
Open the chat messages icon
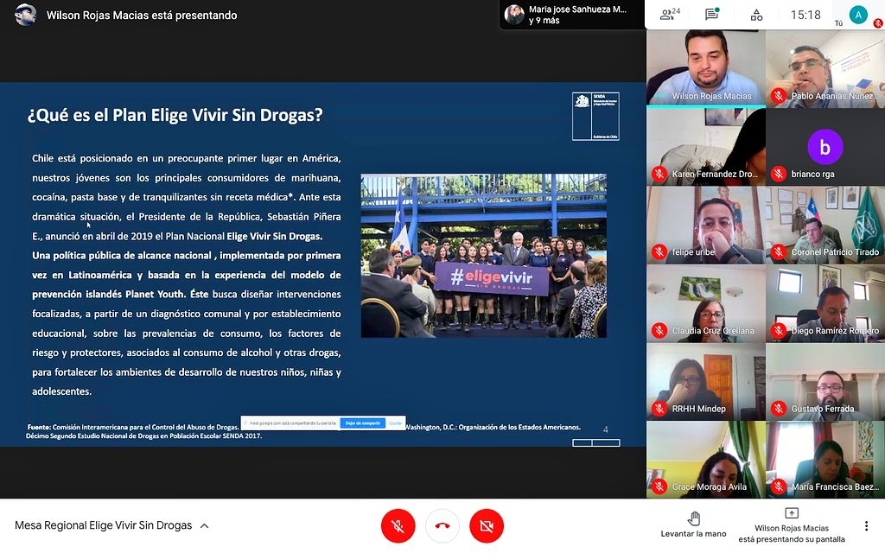(712, 15)
